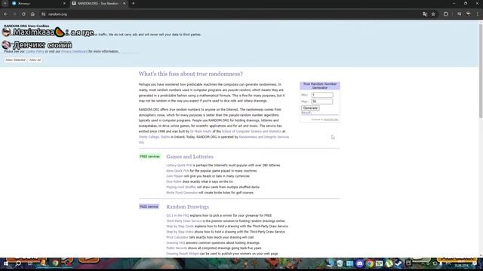The image size is (483, 271).
Task: Open uTorrent icon in the taskbar
Action: tap(389, 263)
